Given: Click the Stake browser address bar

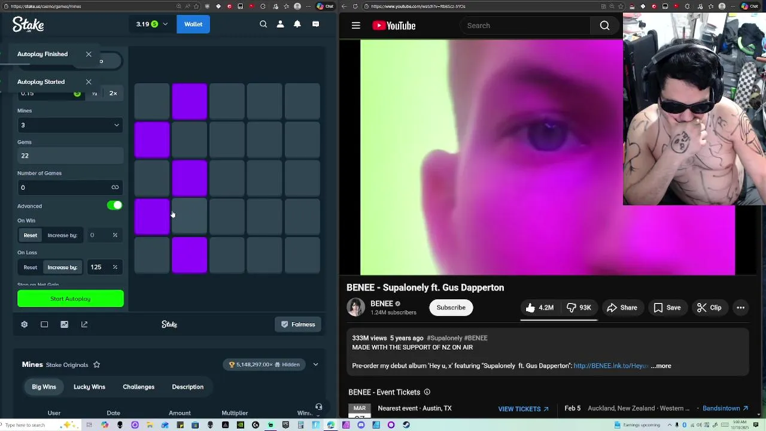Looking at the screenshot, I should pos(90,6).
